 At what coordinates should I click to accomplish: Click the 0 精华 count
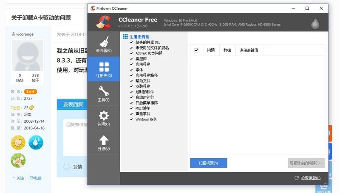(x=20, y=78)
